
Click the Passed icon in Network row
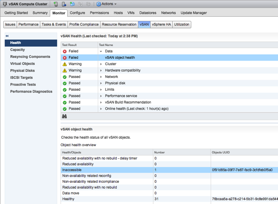pos(65,77)
